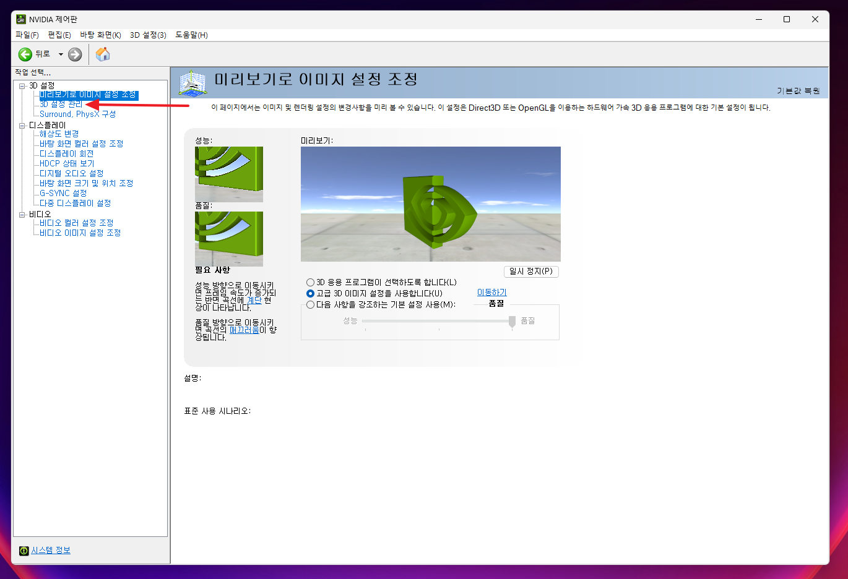The image size is (848, 579).
Task: Click the 품질 sample thumbnail
Action: 229,239
